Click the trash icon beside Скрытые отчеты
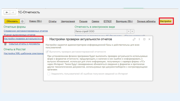Screen dimensions: 180x101 (x=5, y=44)
